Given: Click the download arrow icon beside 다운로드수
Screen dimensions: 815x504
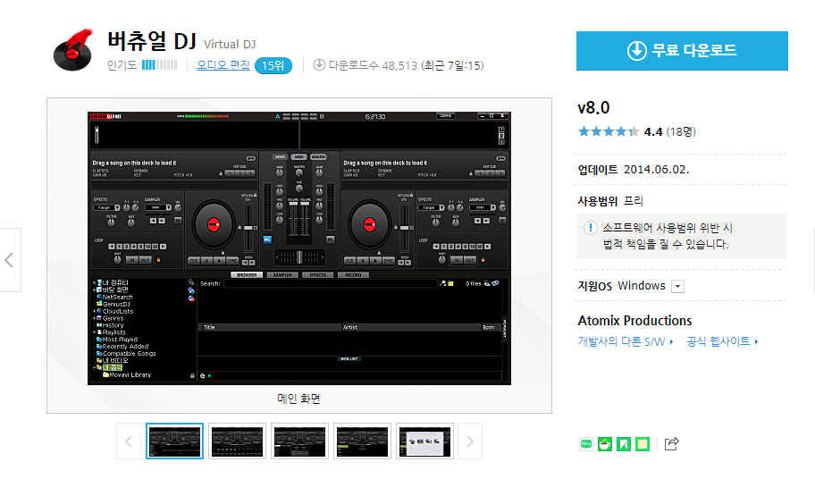Looking at the screenshot, I should [319, 65].
